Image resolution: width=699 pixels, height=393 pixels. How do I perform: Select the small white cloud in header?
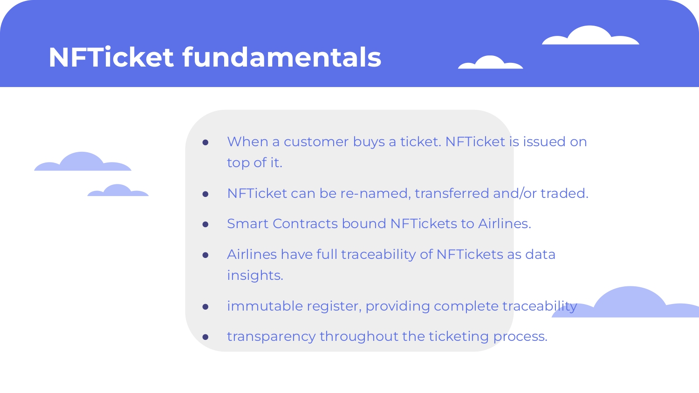tap(490, 62)
